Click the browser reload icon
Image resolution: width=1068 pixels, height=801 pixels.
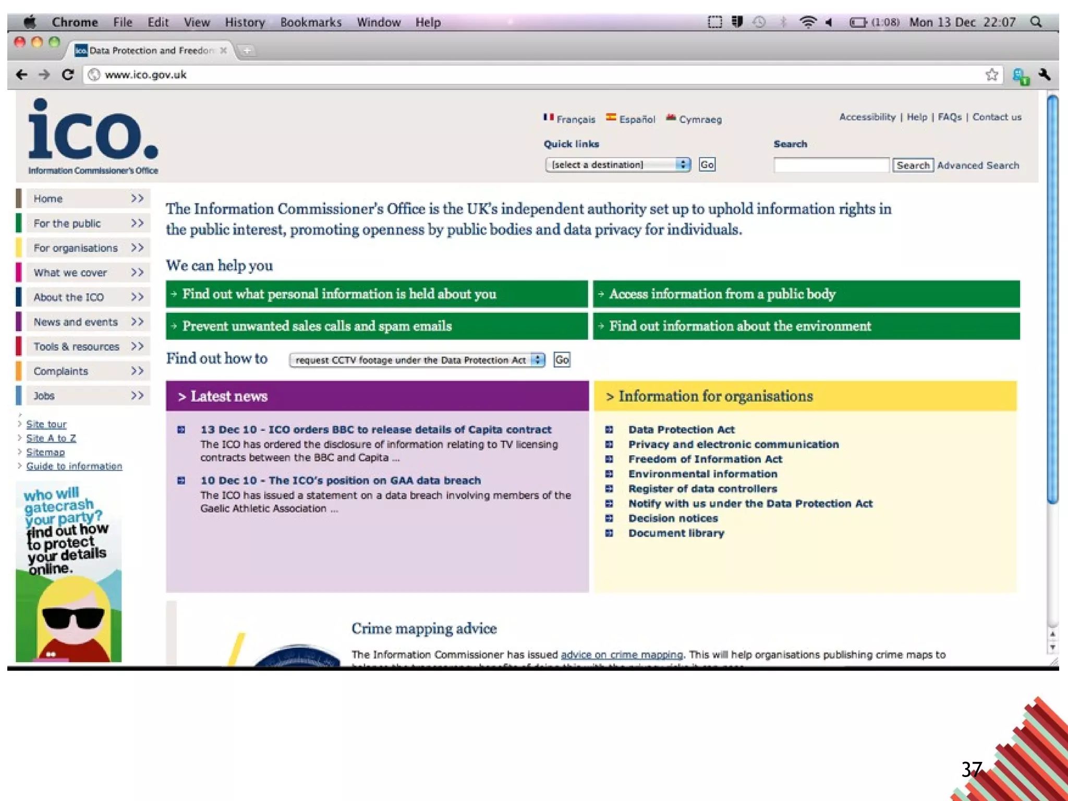(68, 75)
